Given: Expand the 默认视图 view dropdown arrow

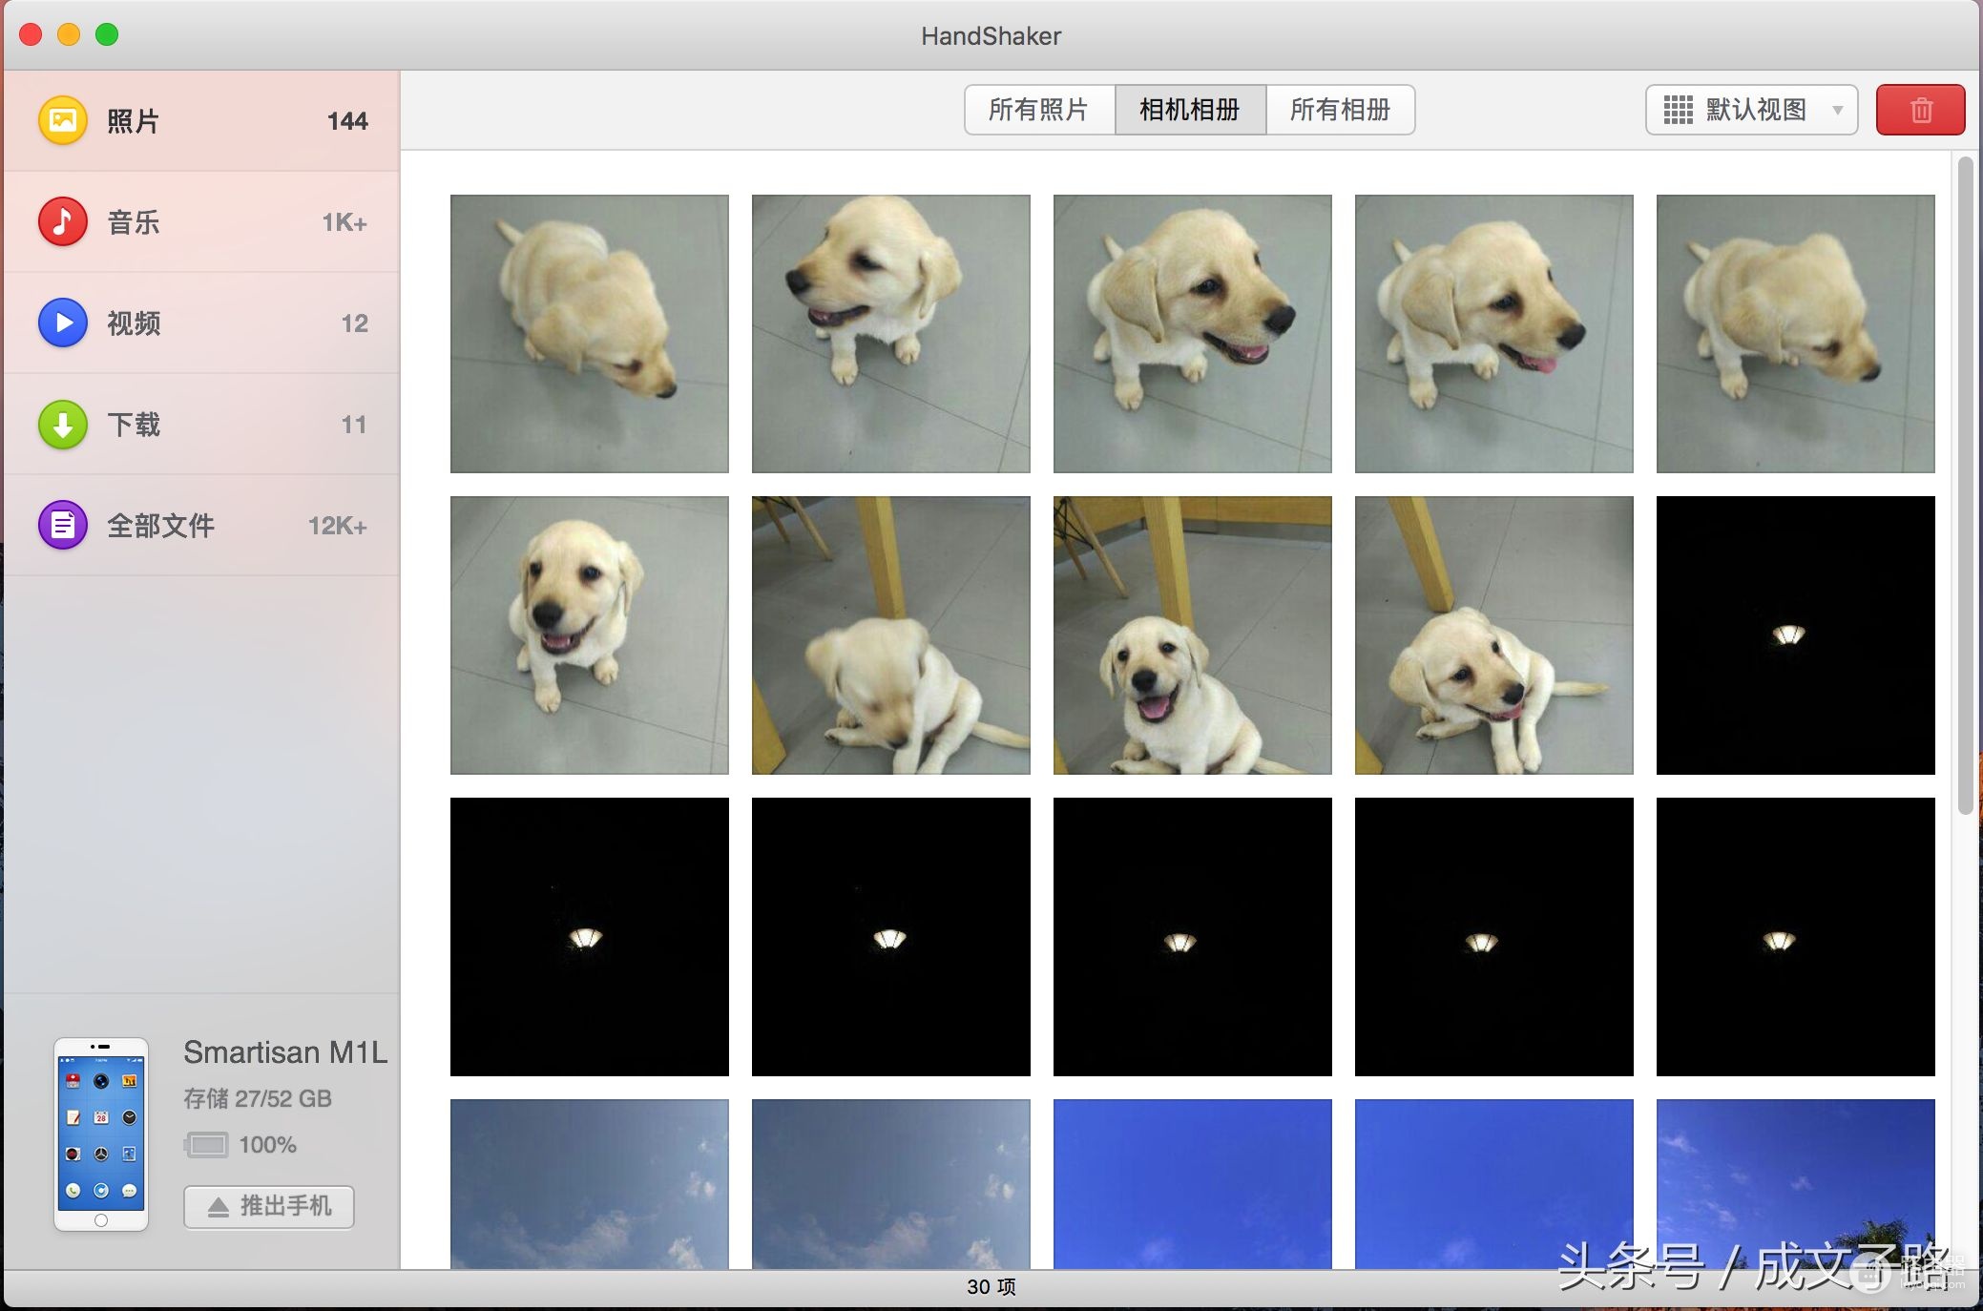Looking at the screenshot, I should [1838, 110].
